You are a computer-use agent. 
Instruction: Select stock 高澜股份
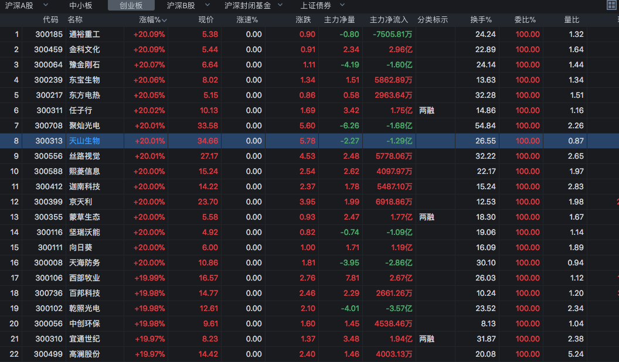pyautogui.click(x=84, y=354)
